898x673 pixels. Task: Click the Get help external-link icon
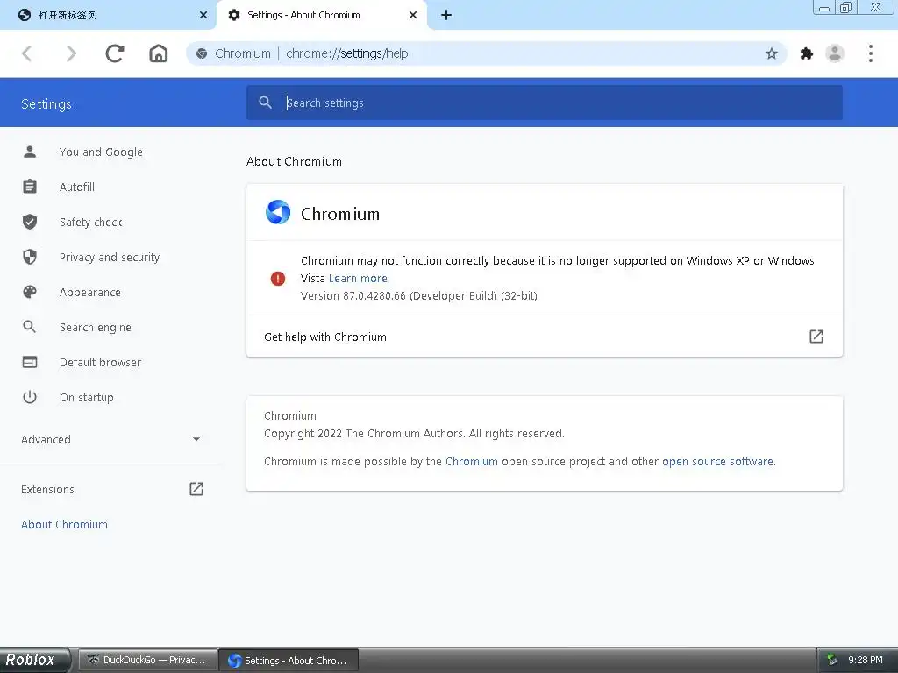[x=816, y=336]
